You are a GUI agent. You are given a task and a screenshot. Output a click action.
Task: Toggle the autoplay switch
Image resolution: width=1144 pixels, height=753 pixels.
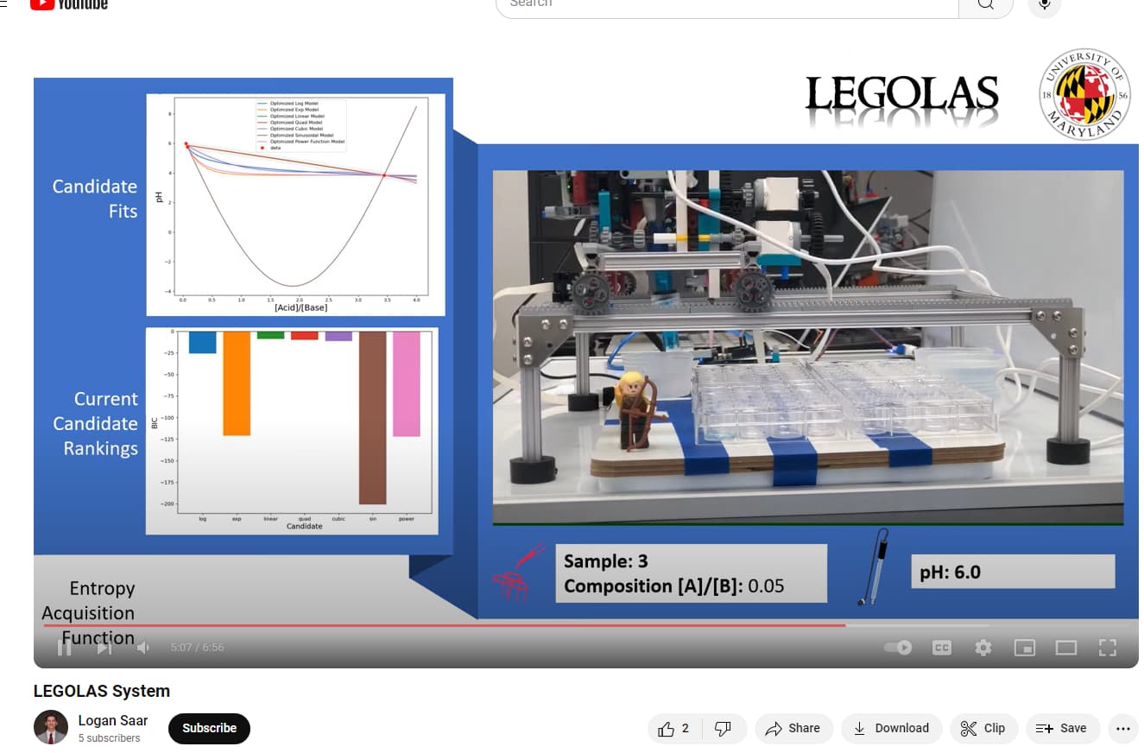coord(899,648)
